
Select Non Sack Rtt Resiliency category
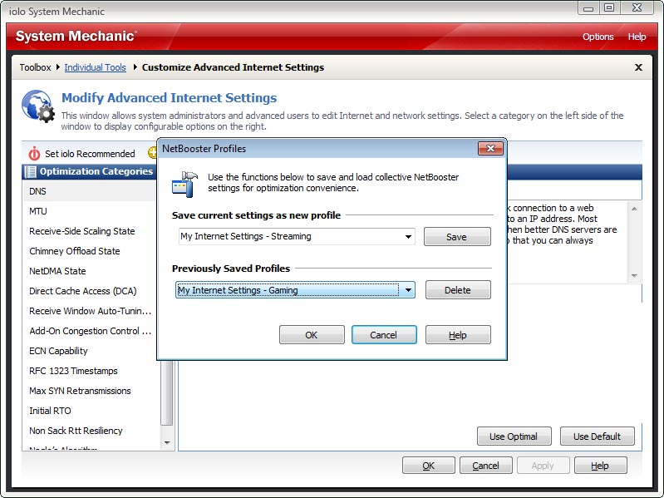[x=91, y=431]
